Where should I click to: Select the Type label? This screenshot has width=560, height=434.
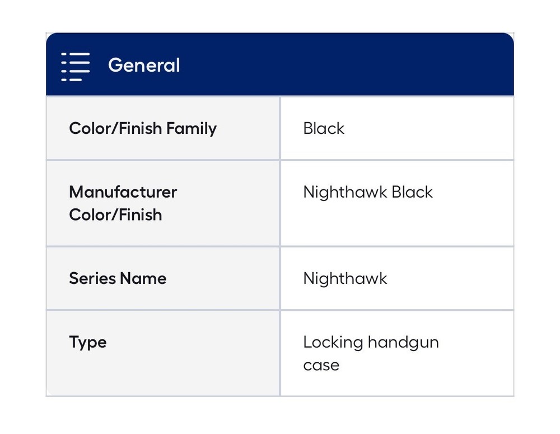[88, 342]
